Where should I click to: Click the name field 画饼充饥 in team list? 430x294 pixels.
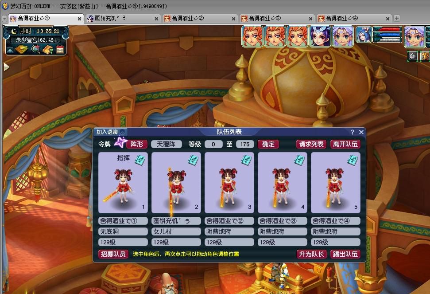click(176, 221)
